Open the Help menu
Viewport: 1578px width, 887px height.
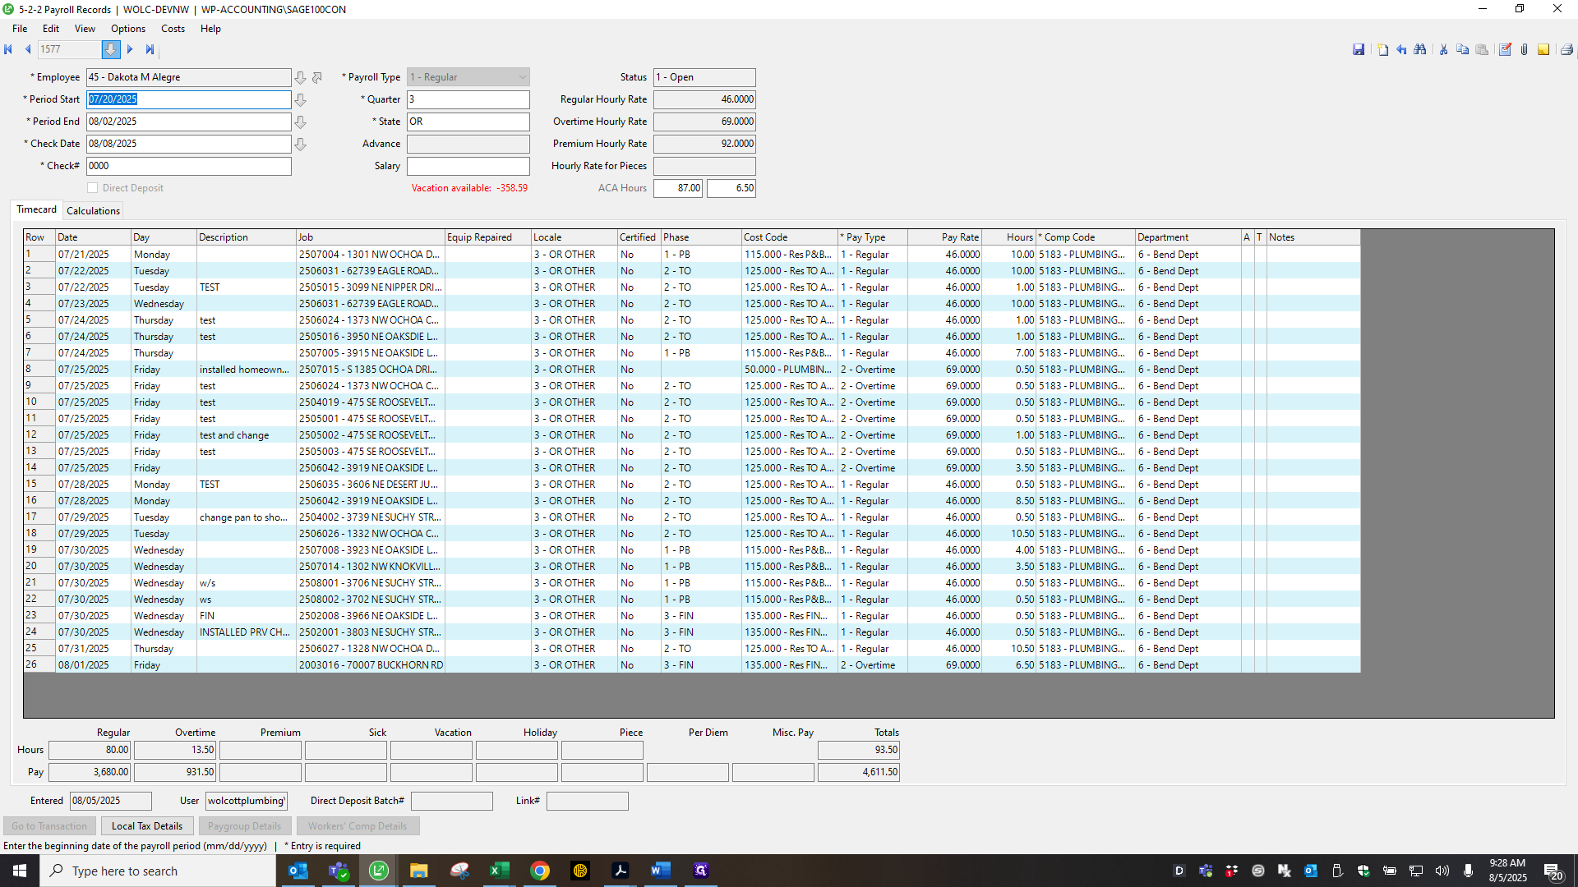coord(210,29)
